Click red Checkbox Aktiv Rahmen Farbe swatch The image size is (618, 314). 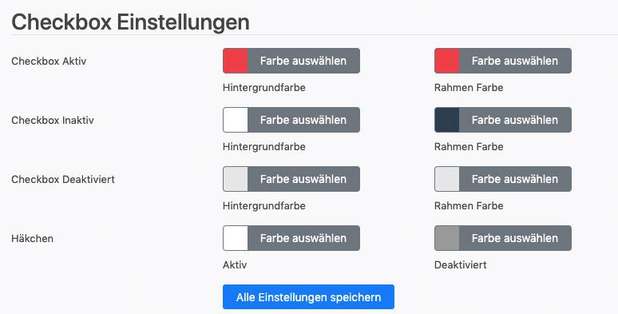click(x=447, y=61)
